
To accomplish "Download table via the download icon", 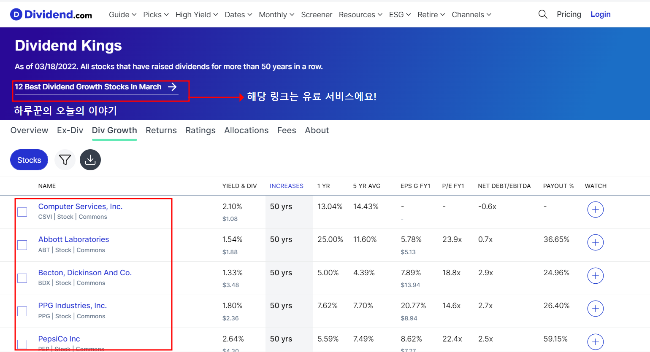I will [90, 160].
